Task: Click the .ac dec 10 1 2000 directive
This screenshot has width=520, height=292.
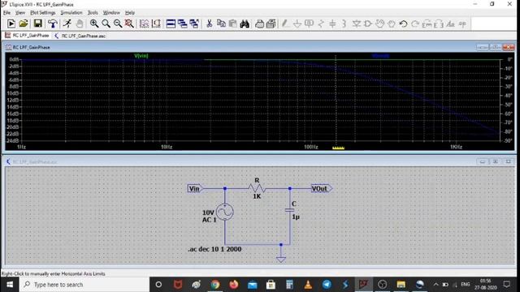Action: [214, 249]
